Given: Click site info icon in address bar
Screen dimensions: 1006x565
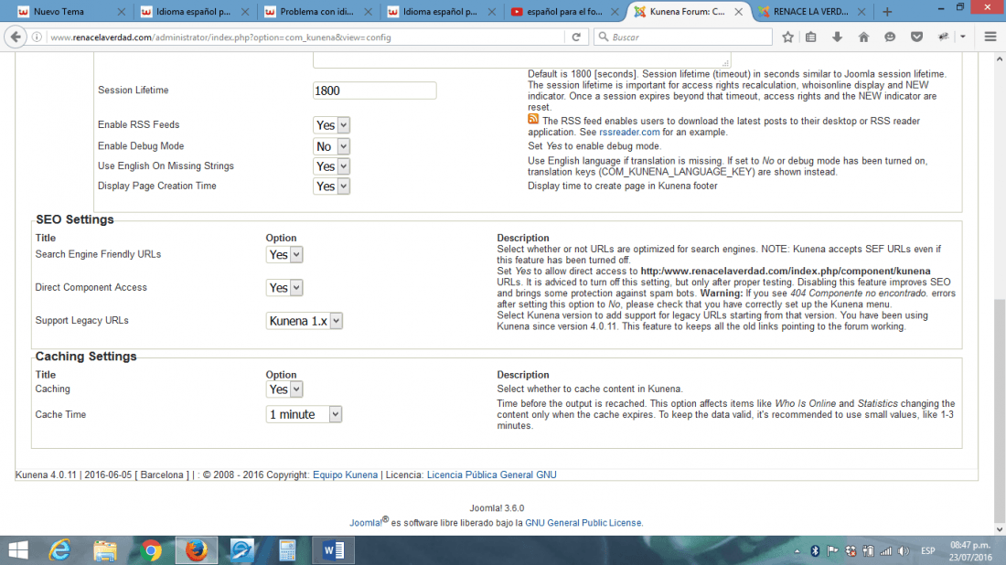Looking at the screenshot, I should (37, 37).
